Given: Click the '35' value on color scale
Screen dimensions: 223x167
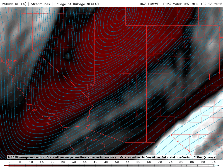Looking at the screenshot, I should (85, 162).
